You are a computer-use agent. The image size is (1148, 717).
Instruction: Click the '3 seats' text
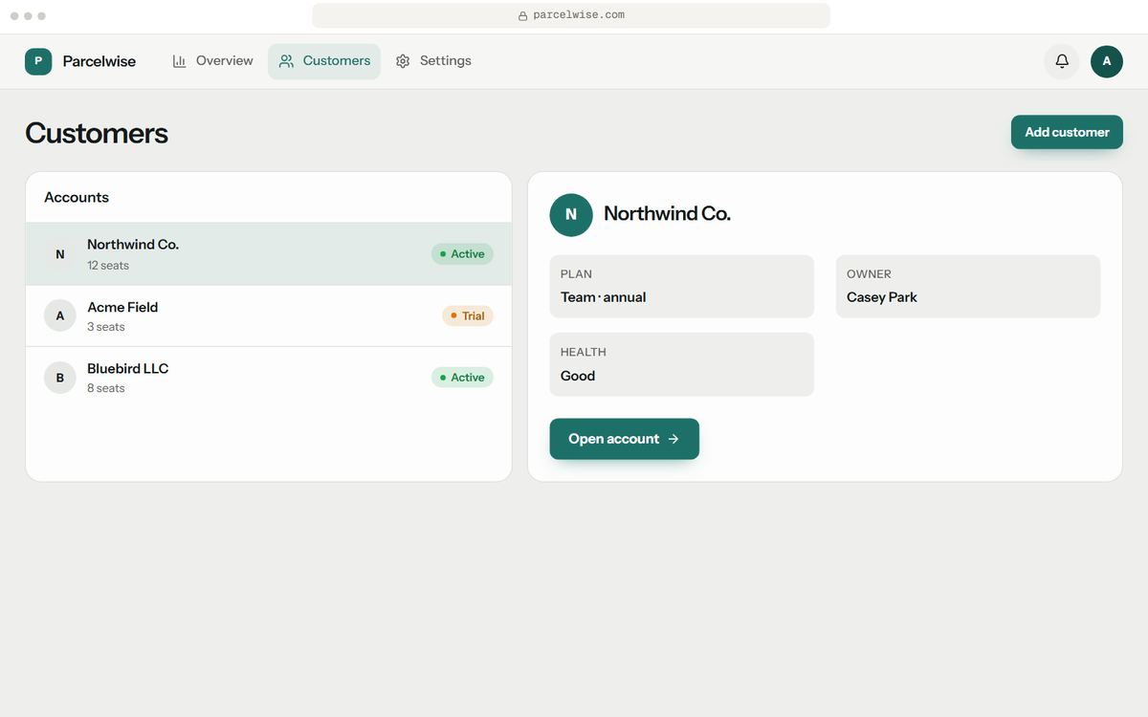(106, 327)
